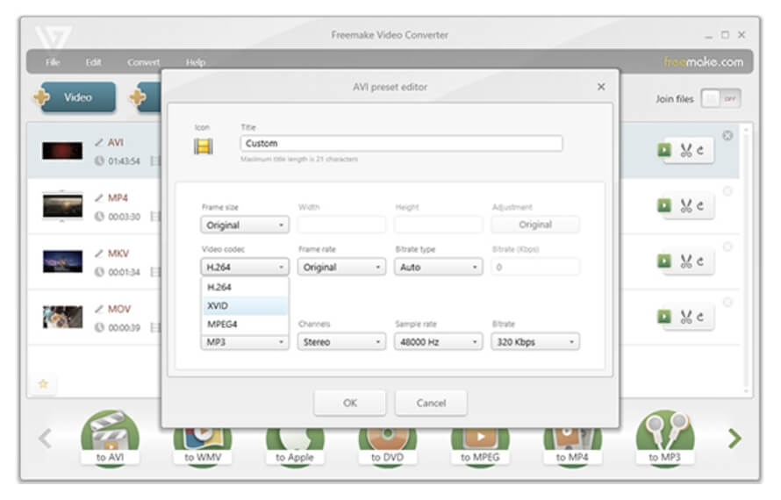Click the file list vertical scrollbar

point(746,259)
